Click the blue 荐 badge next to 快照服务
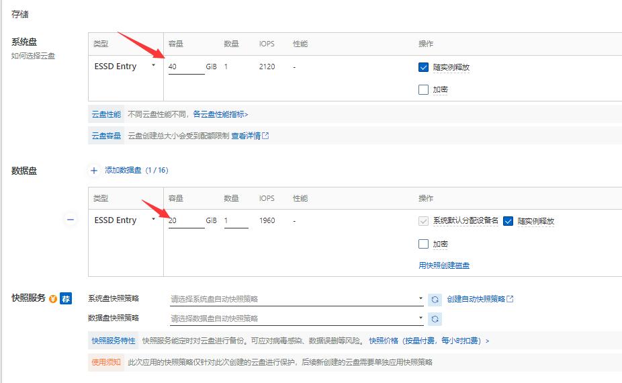 [66, 298]
